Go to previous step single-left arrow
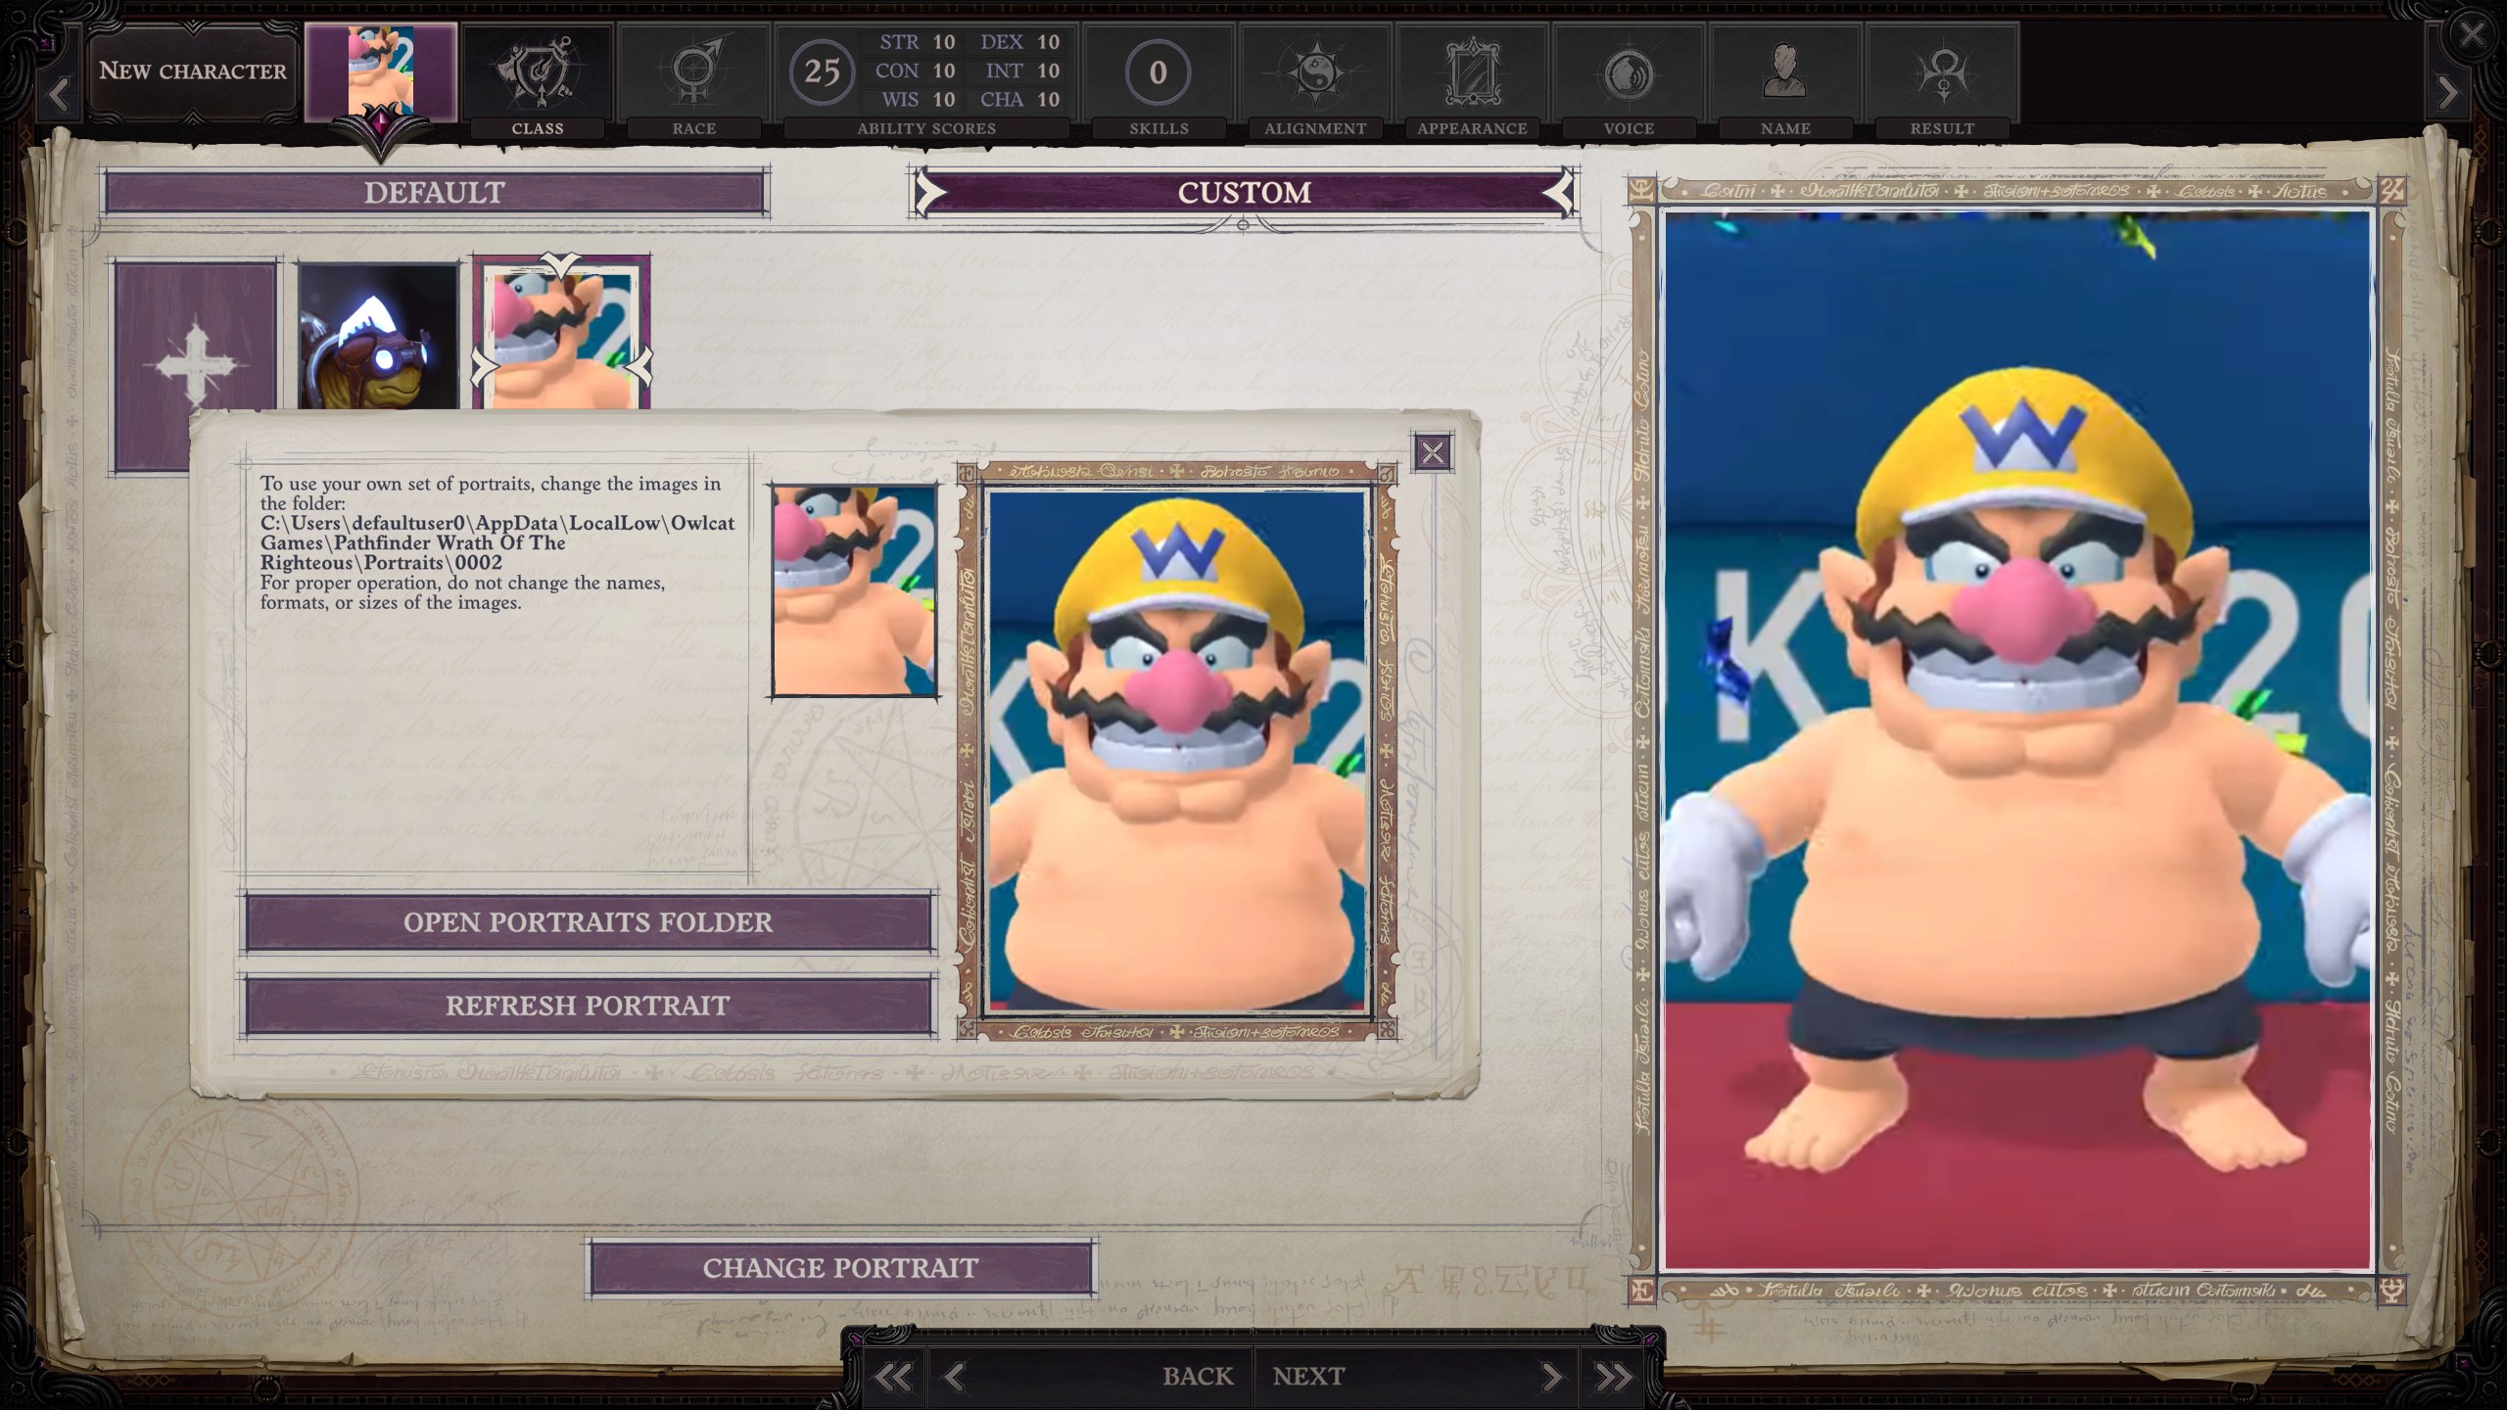The width and height of the screenshot is (2507, 1410). point(953,1377)
